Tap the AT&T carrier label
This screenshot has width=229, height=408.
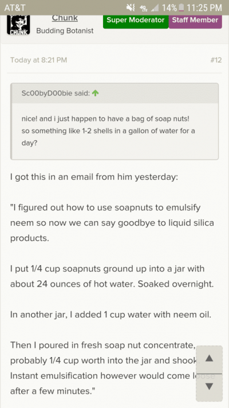point(15,7)
